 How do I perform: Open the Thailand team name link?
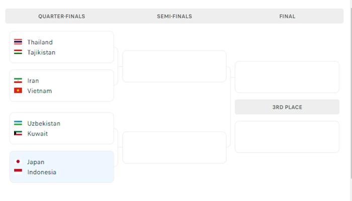point(40,42)
